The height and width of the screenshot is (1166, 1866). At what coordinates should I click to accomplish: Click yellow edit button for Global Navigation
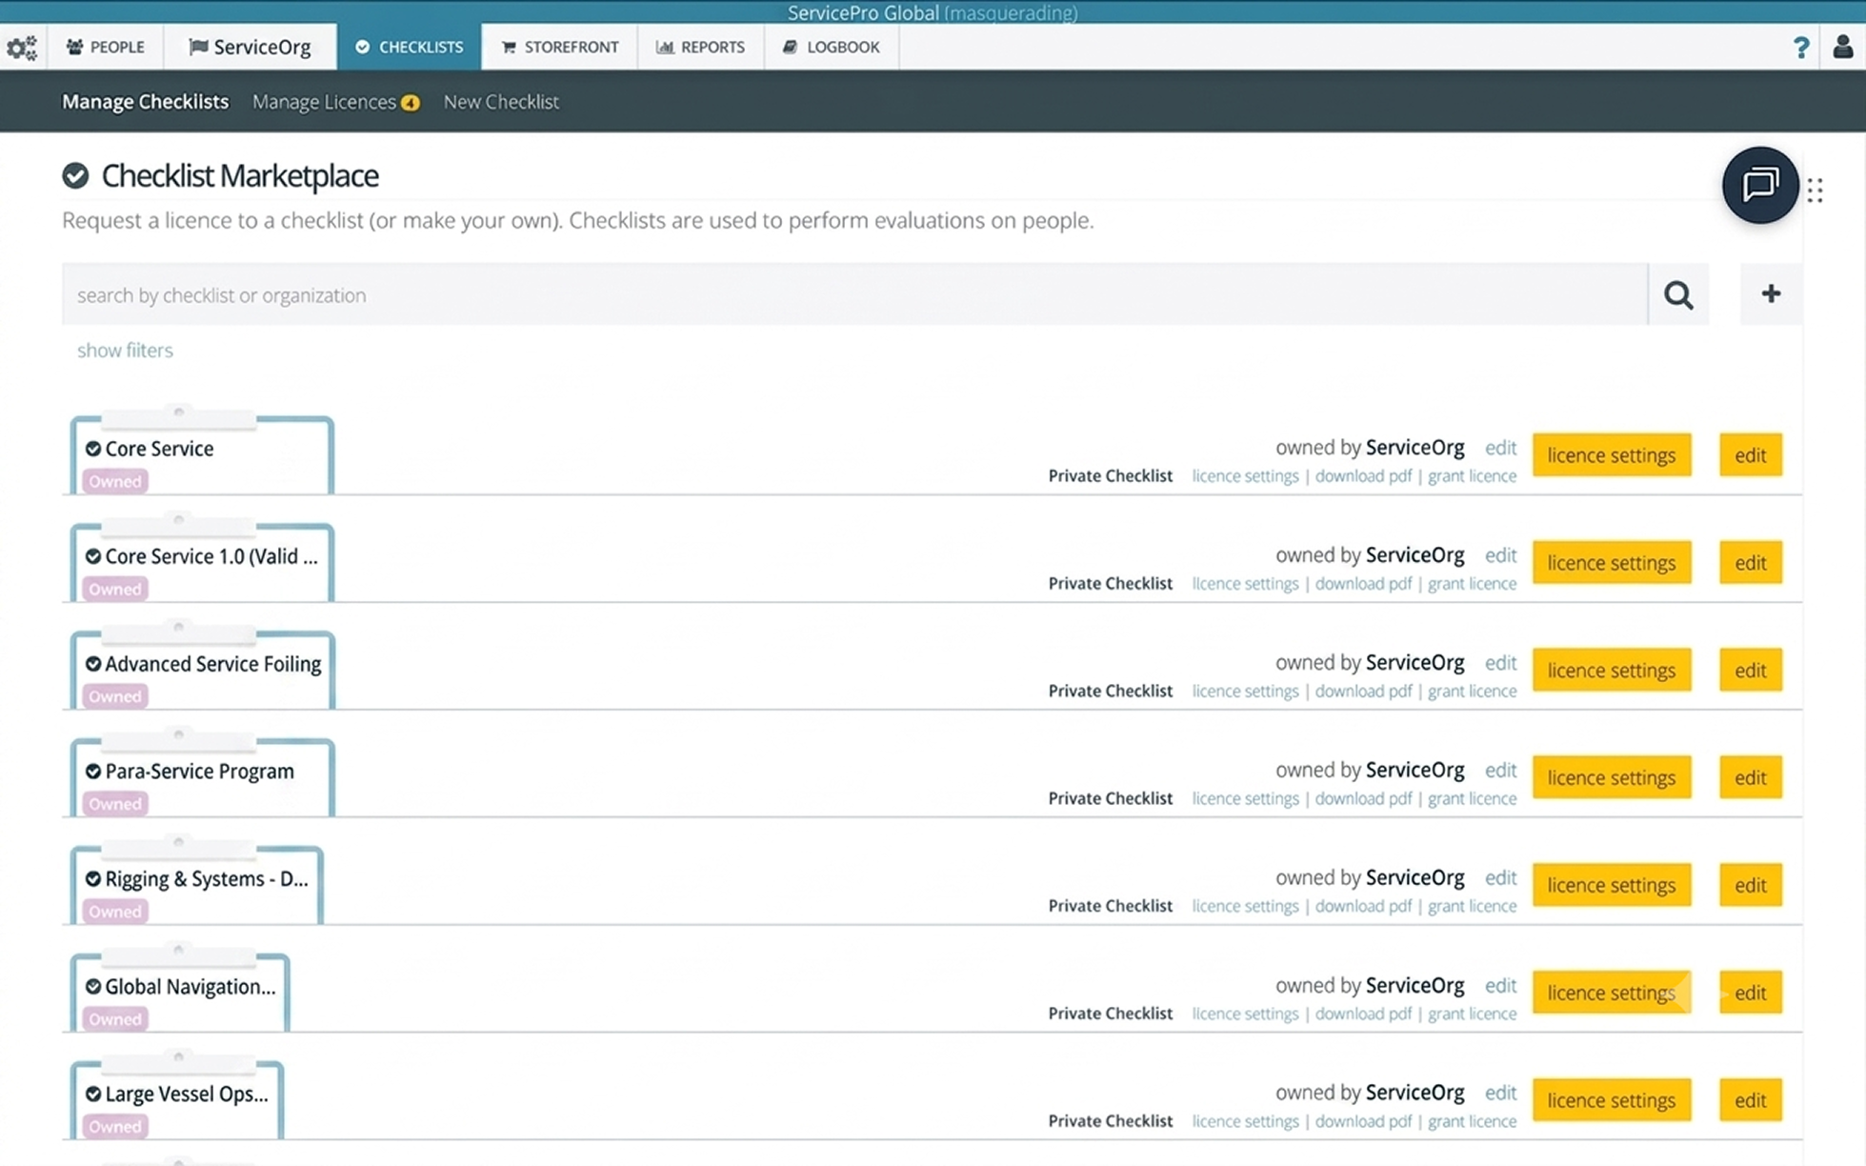[x=1751, y=994]
